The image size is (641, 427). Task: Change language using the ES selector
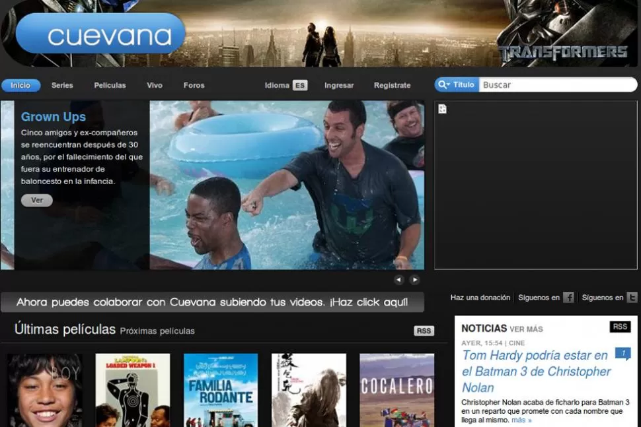tap(300, 85)
